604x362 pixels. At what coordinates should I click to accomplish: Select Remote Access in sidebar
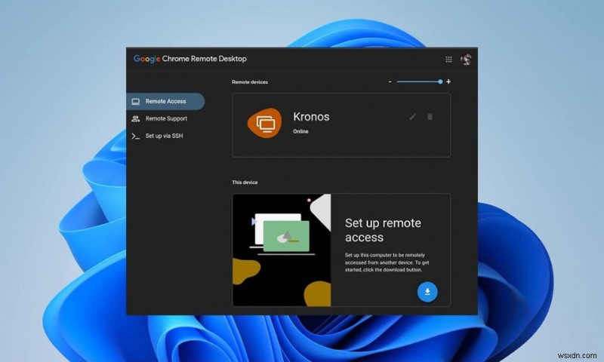tap(165, 102)
